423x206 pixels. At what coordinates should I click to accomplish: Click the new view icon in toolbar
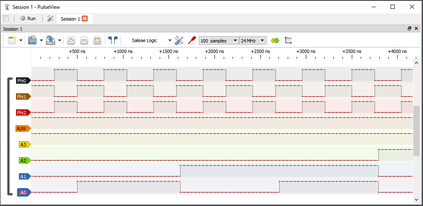[x=11, y=40]
